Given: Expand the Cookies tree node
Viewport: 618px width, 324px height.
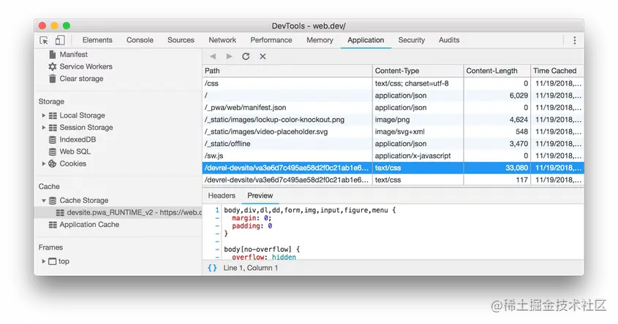Looking at the screenshot, I should pyautogui.click(x=43, y=163).
